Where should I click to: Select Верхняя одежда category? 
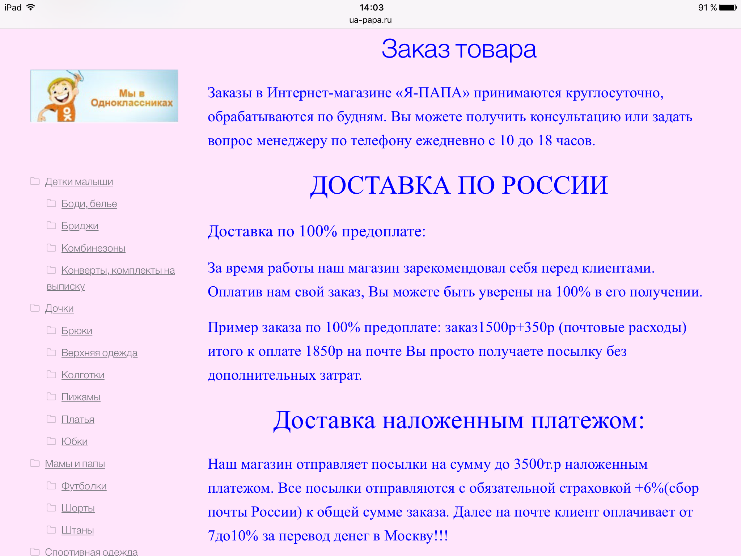click(x=99, y=353)
